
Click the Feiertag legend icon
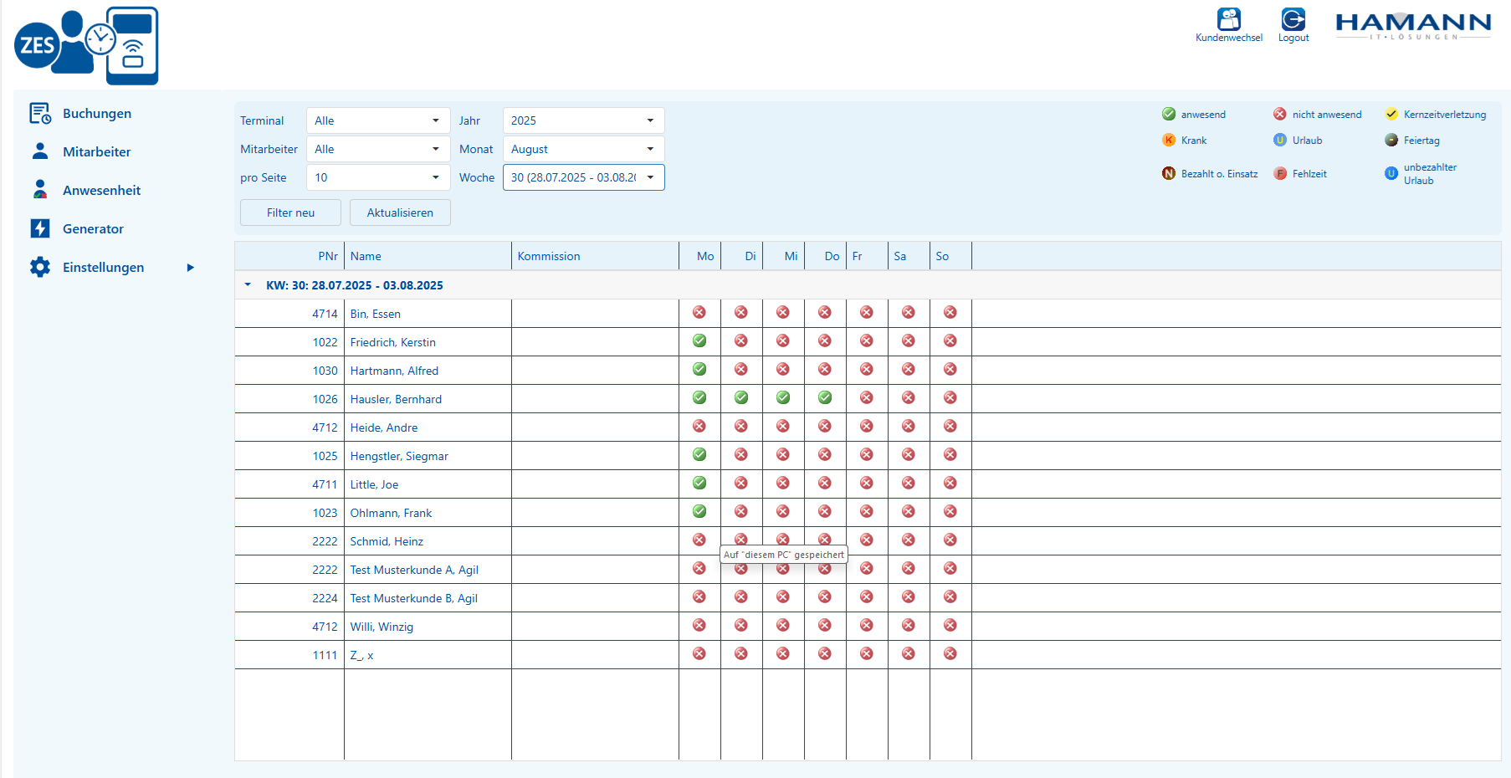click(1391, 140)
